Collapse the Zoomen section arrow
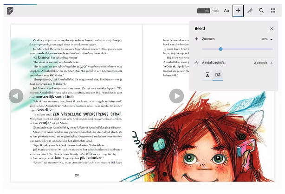Screen dimensions: 285x194 272,39
